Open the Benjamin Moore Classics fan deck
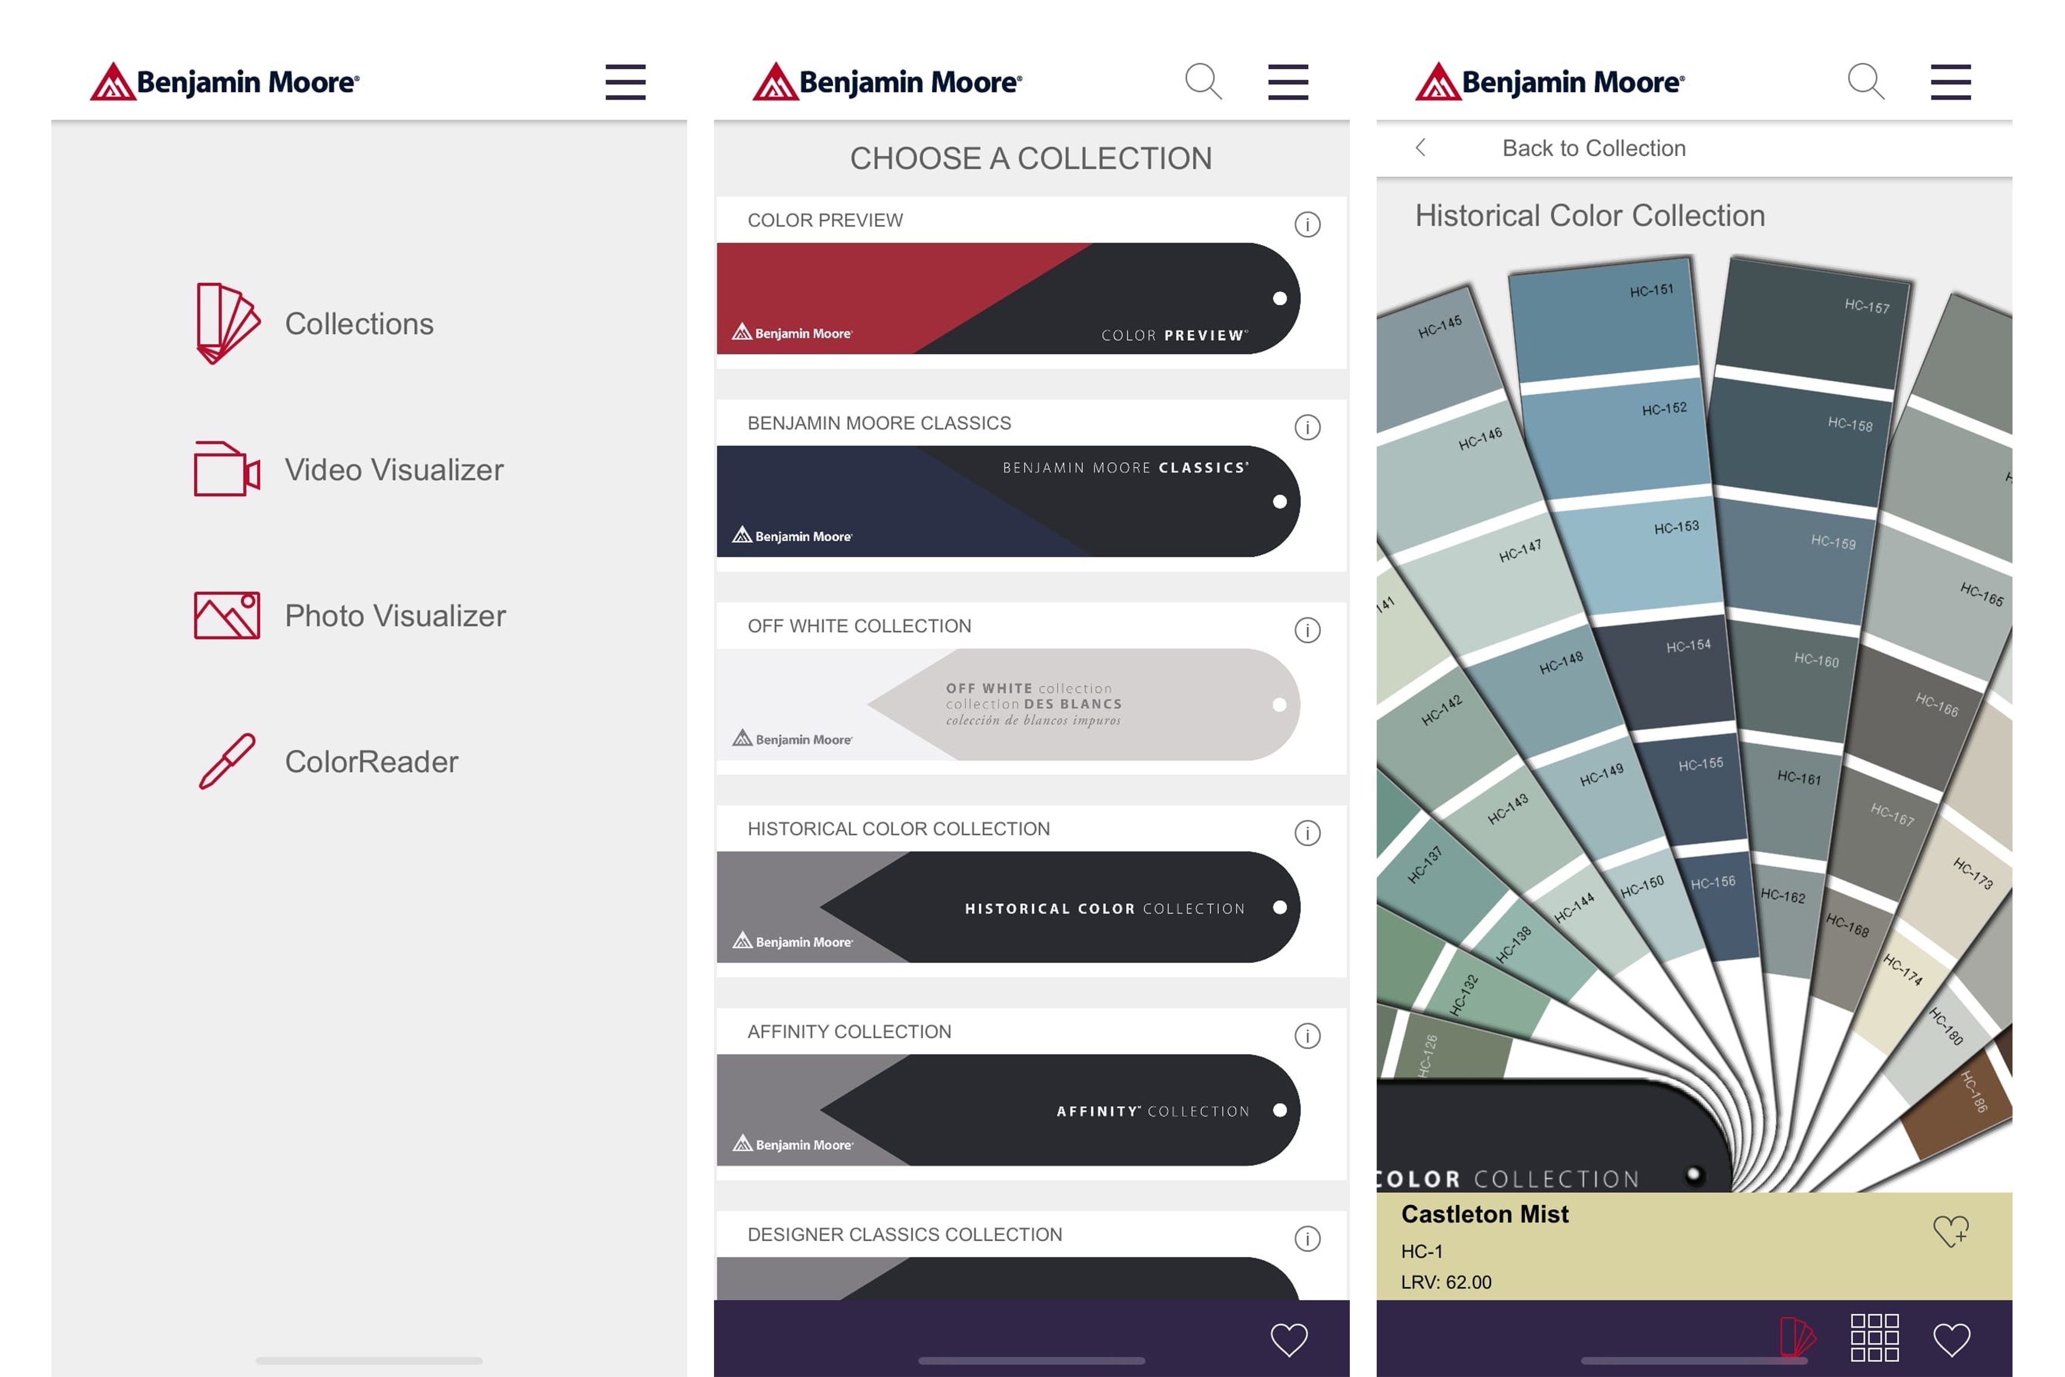The width and height of the screenshot is (2065, 1377). 1008,501
